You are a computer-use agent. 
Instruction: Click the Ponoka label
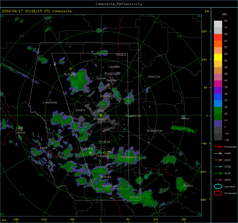tap(121, 55)
